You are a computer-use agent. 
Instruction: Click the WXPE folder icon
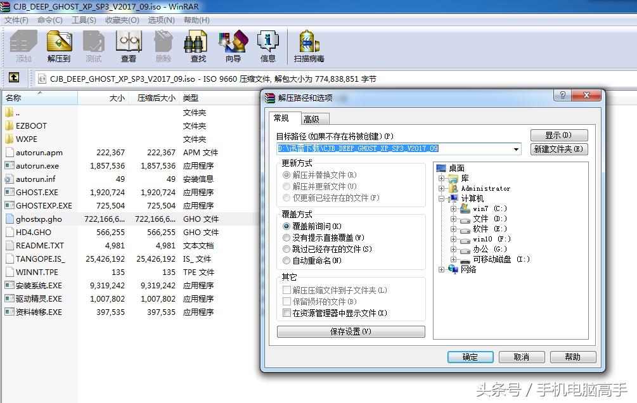pyautogui.click(x=10, y=139)
